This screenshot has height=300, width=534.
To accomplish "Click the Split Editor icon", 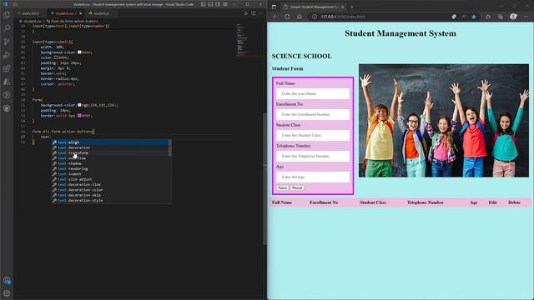I will click(254, 13).
